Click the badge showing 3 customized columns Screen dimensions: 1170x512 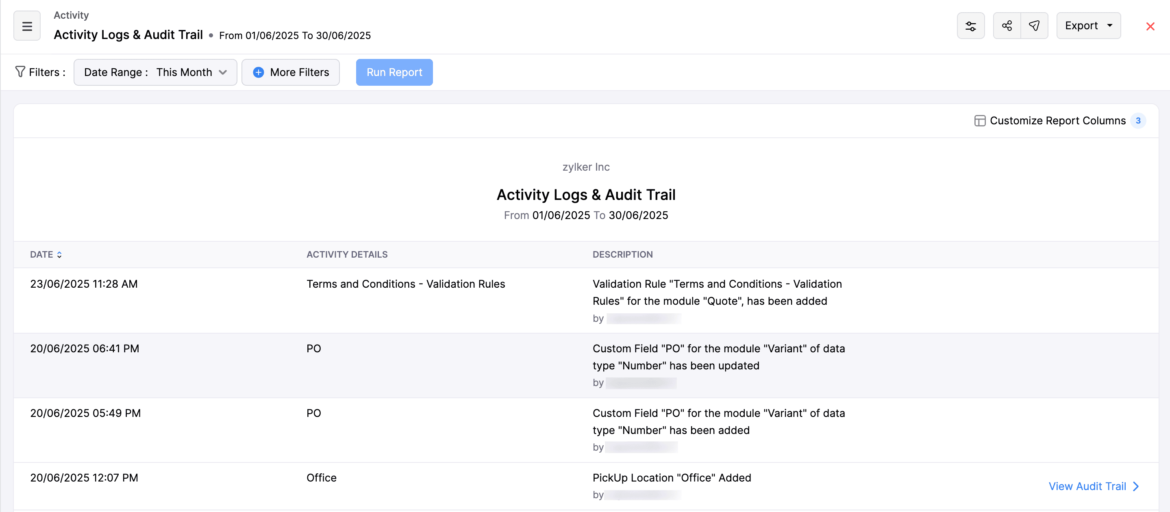tap(1138, 120)
